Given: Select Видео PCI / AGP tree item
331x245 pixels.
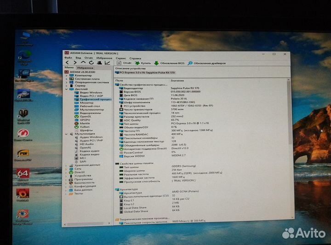Looking at the screenshot, I should tap(89, 96).
